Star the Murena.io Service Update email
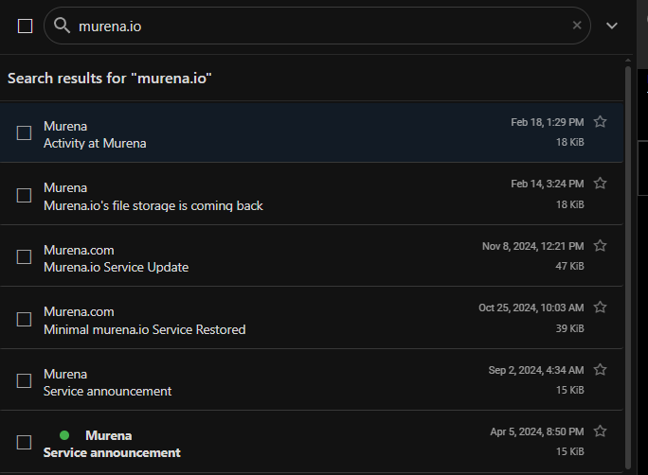This screenshot has height=475, width=648. [600, 246]
